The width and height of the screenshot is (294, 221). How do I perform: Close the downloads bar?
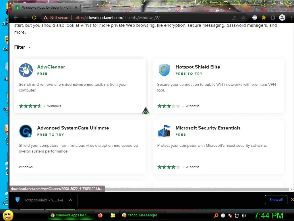click(x=292, y=200)
